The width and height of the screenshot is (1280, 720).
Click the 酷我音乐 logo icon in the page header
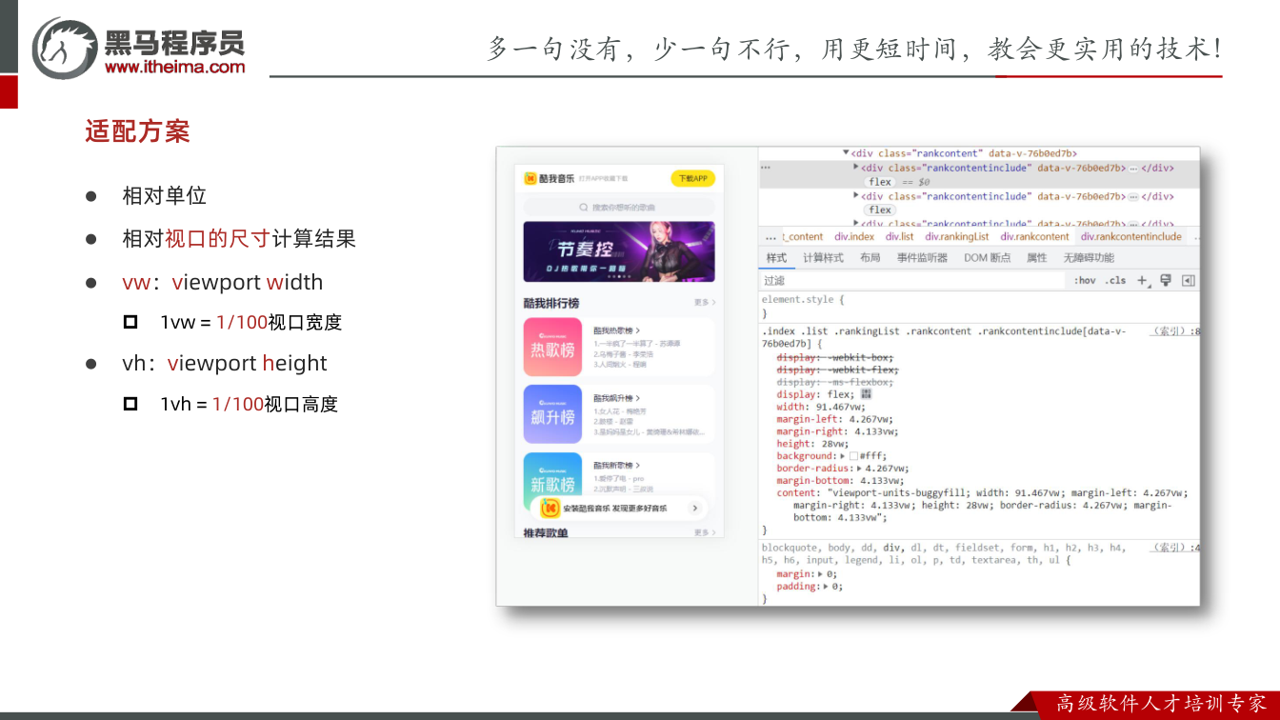coord(530,178)
